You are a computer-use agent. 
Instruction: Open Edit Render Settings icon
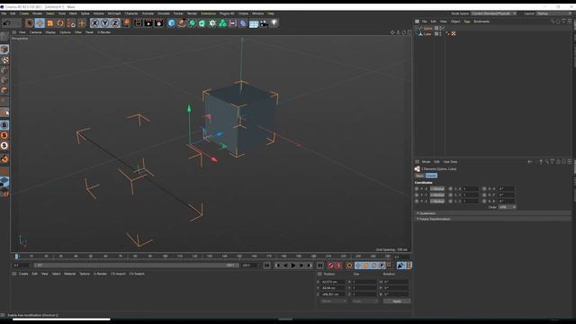pos(158,23)
